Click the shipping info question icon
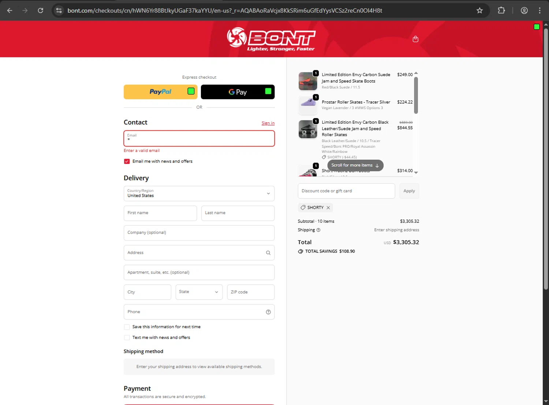549x405 pixels. 318,230
